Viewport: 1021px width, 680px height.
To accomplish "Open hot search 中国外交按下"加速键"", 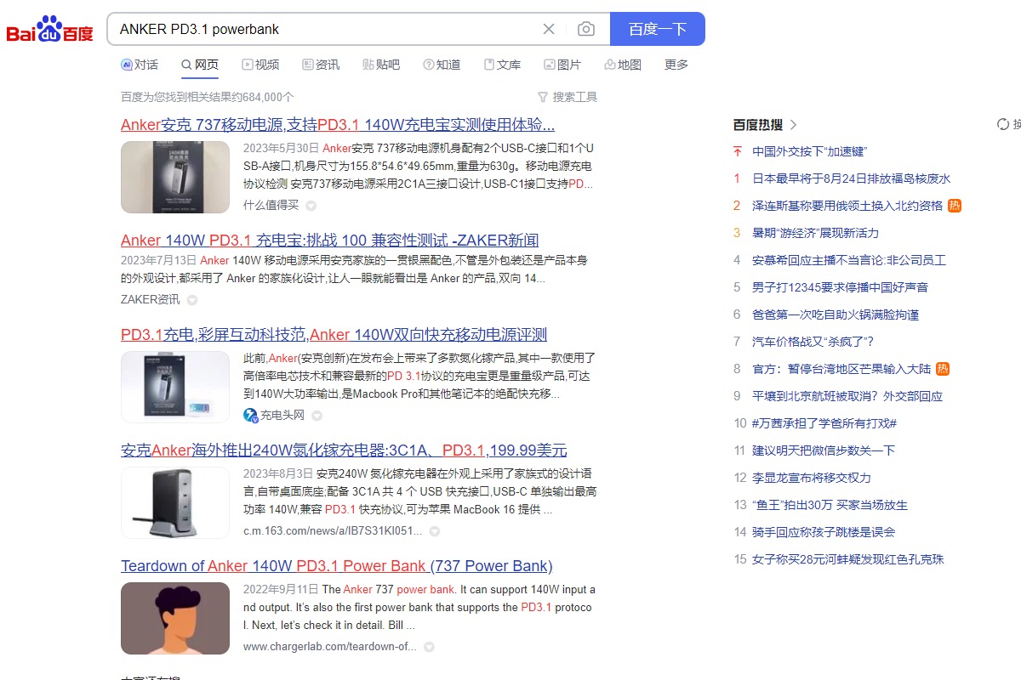I will click(x=809, y=151).
